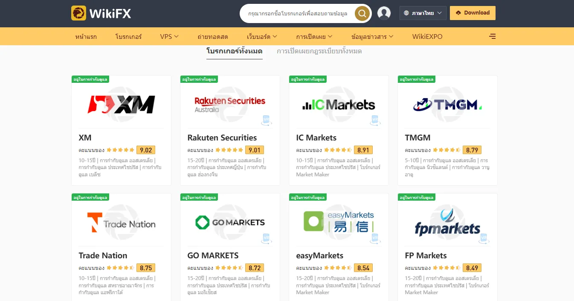Expand the การเปิดเผย menu
This screenshot has height=301, width=574.
314,36
